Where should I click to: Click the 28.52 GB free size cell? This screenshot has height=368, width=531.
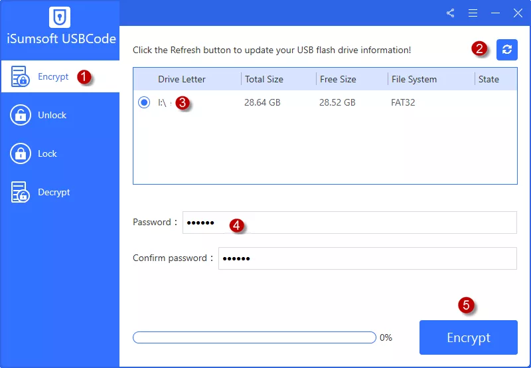point(337,102)
